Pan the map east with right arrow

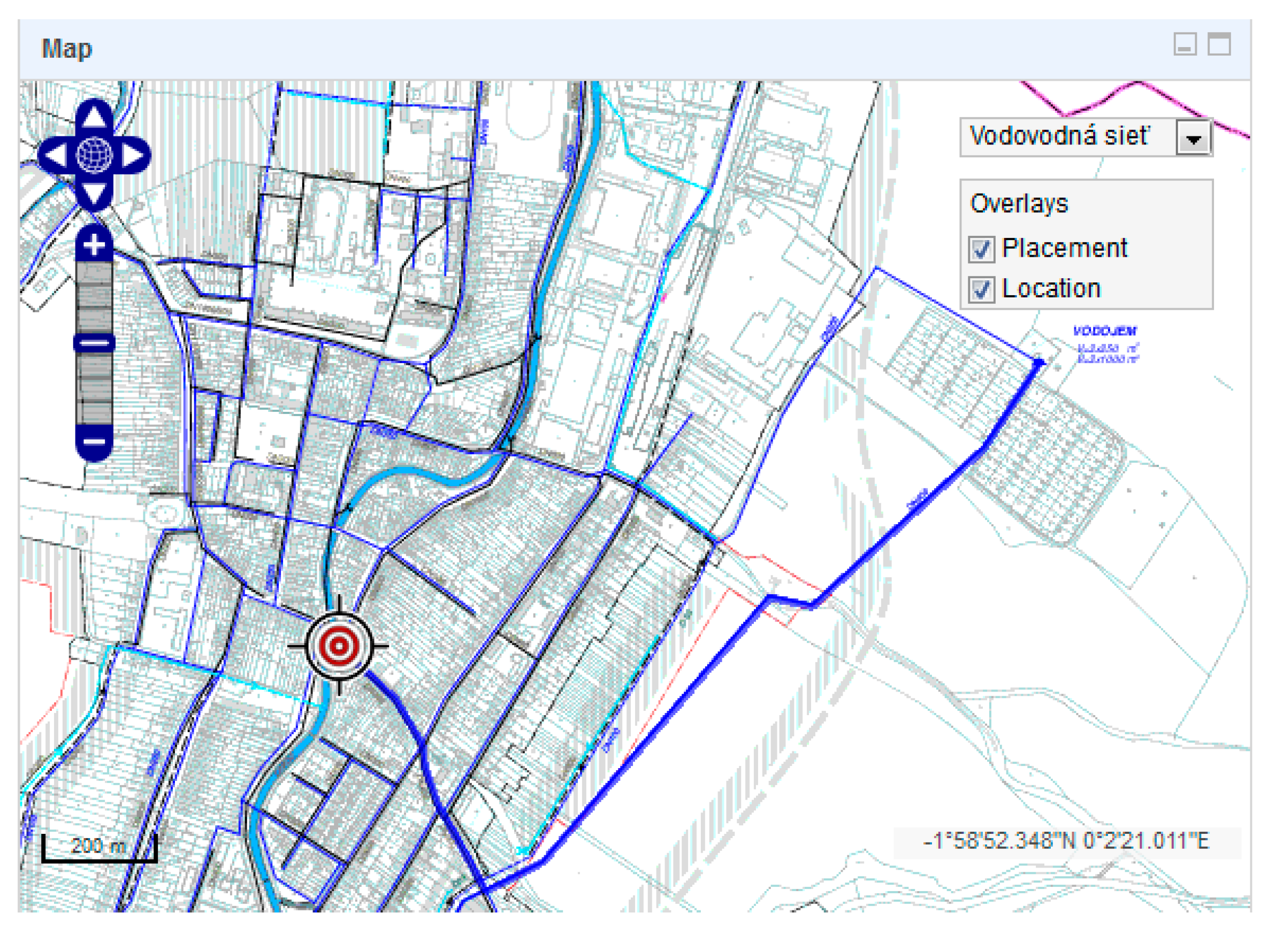click(133, 155)
